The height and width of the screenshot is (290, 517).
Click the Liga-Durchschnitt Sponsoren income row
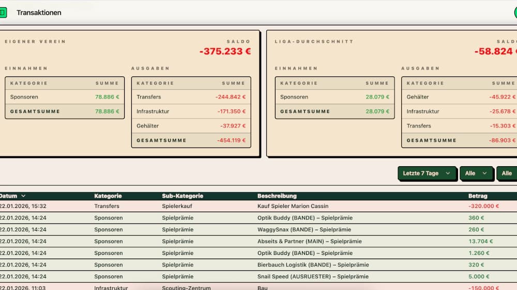[x=334, y=97]
